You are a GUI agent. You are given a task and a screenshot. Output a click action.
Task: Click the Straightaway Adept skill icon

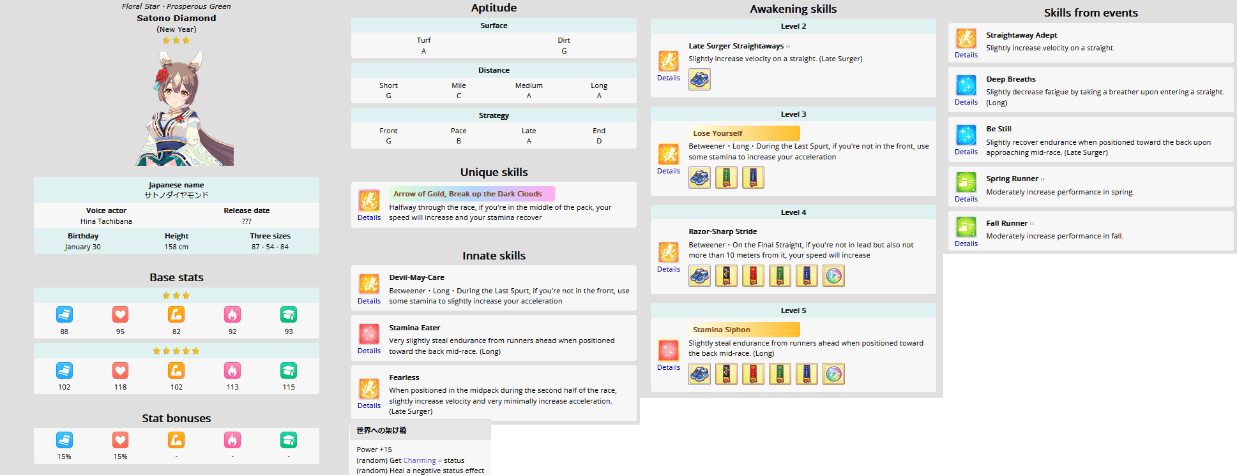(x=966, y=38)
